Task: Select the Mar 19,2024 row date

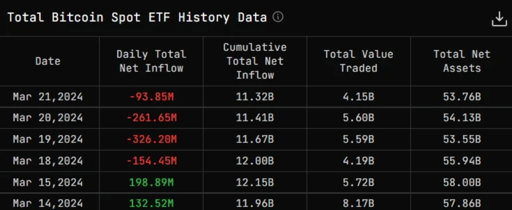Action: [x=48, y=139]
